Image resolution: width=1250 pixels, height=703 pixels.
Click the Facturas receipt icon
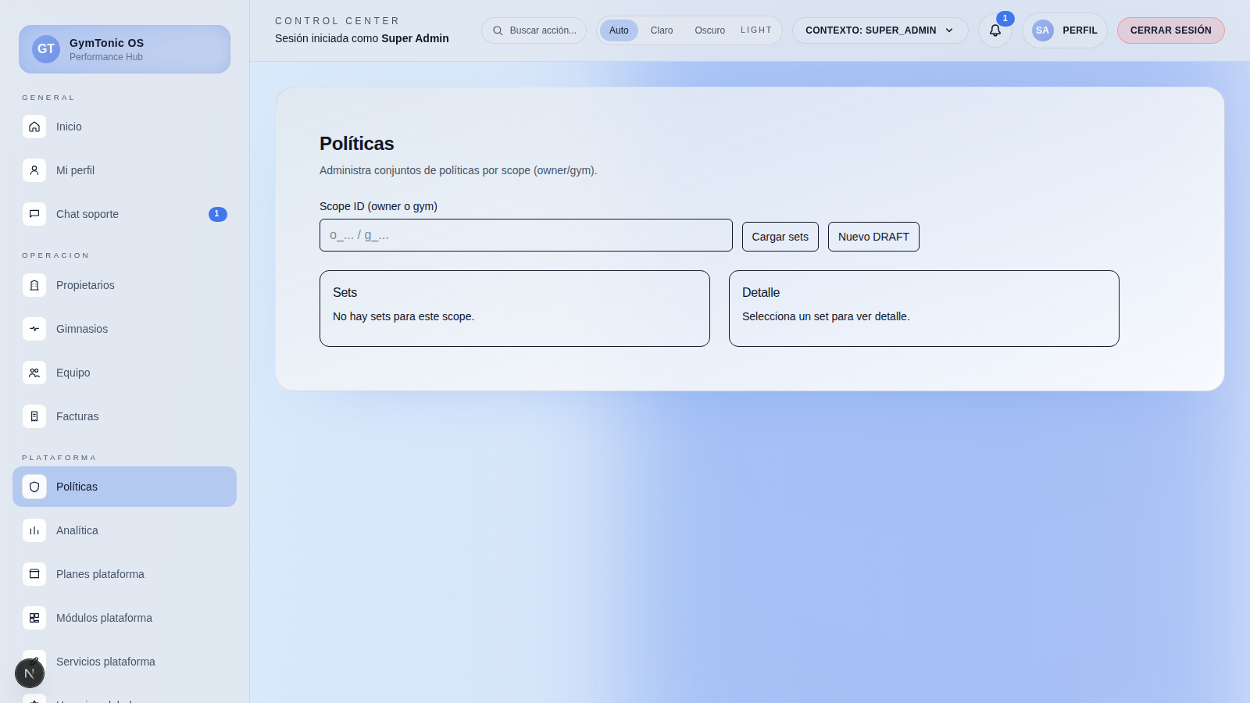click(x=34, y=417)
